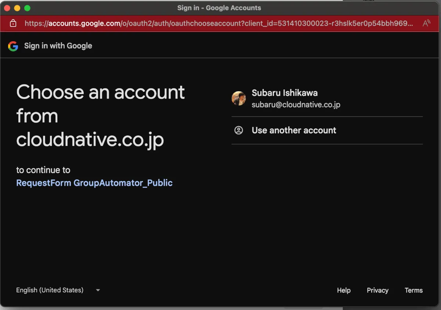Close the sign-in window with the red button
Image resolution: width=441 pixels, height=310 pixels.
pos(7,8)
